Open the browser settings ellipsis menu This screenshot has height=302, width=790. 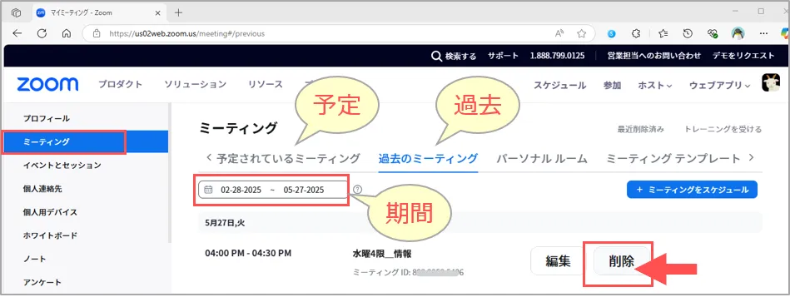click(x=763, y=34)
